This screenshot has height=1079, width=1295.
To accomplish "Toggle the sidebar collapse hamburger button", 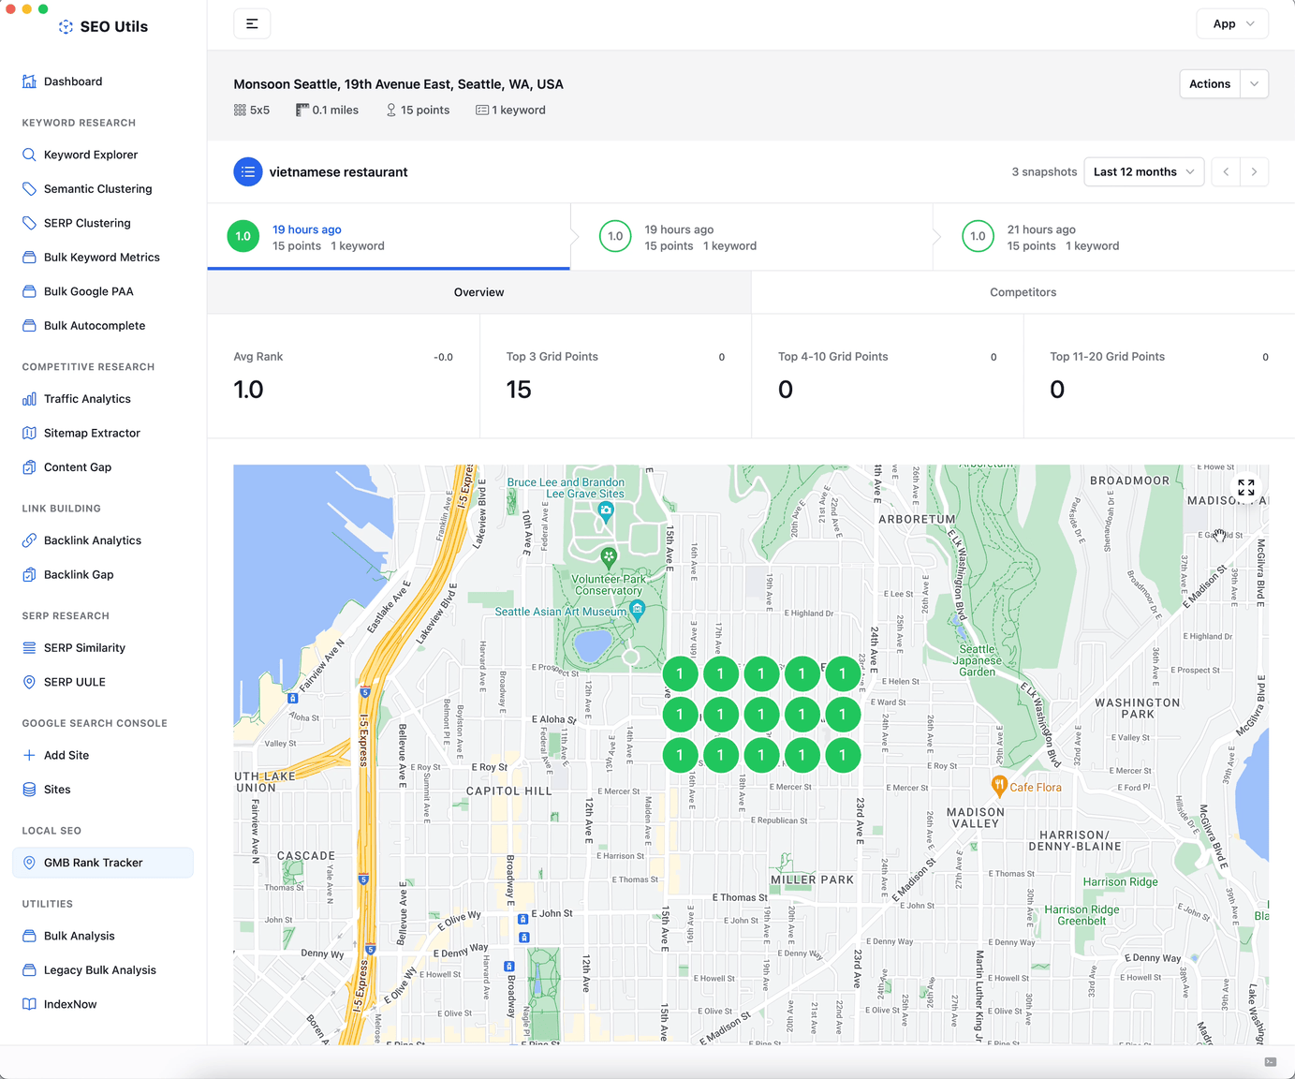I will click(252, 24).
